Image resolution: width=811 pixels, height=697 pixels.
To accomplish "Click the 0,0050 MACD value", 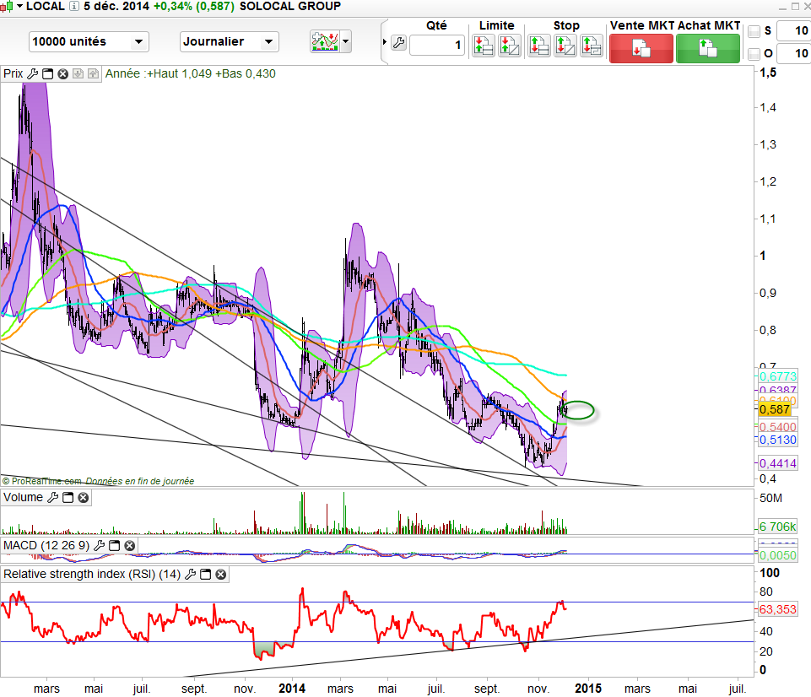I will pos(778,556).
